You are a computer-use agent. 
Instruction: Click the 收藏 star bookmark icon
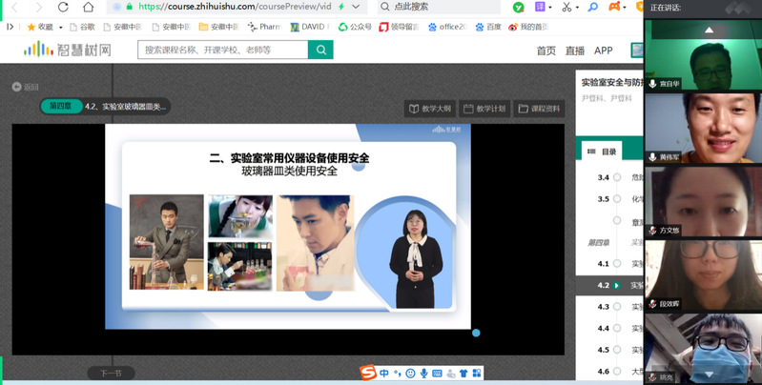[x=31, y=27]
